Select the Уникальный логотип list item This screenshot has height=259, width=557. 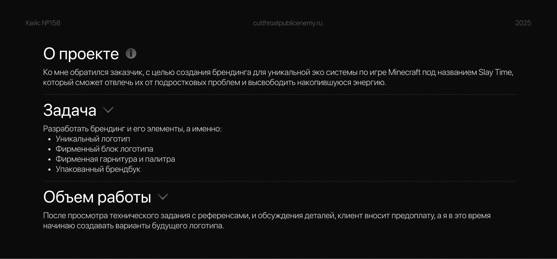tap(93, 139)
